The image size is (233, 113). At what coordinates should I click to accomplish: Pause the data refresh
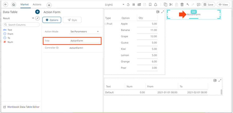pyautogui.click(x=134, y=5)
